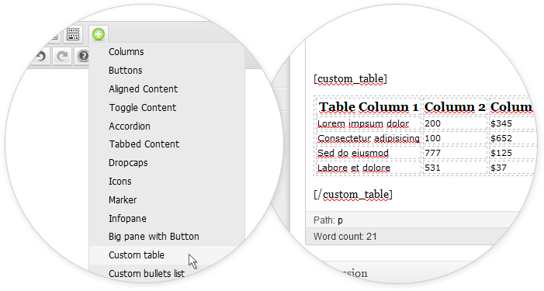Click the redo arrow icon
This screenshot has width=544, height=291.
pyautogui.click(x=62, y=56)
